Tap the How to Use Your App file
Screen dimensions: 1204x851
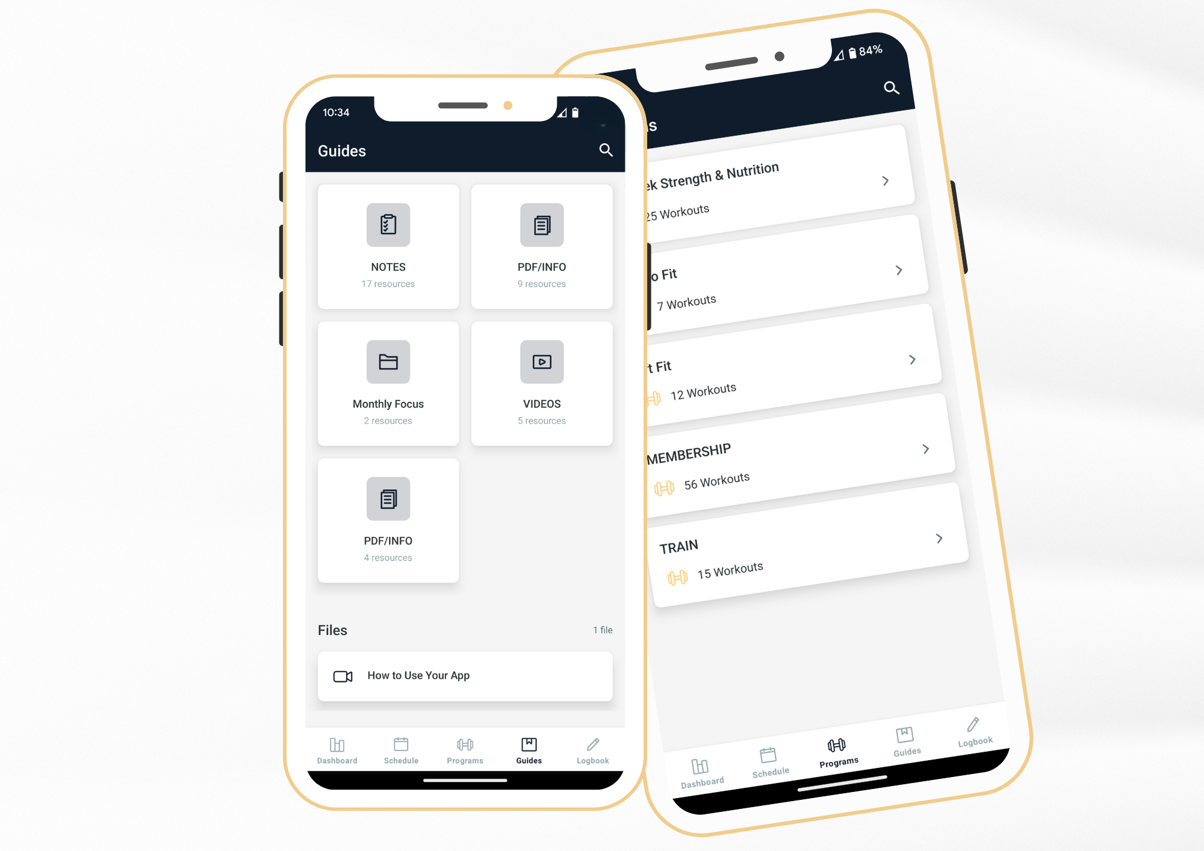(465, 675)
